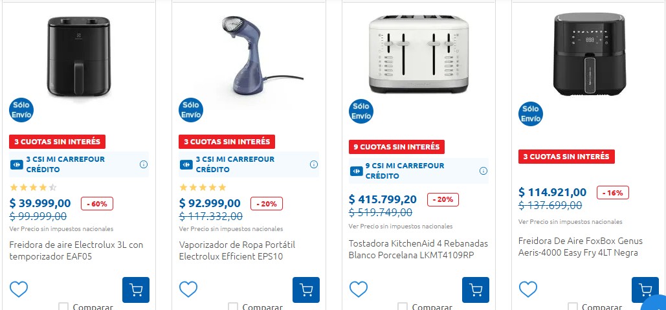This screenshot has height=310, width=666.
Task: Add Electrolux 3L air fryer to cart
Action: 136,290
